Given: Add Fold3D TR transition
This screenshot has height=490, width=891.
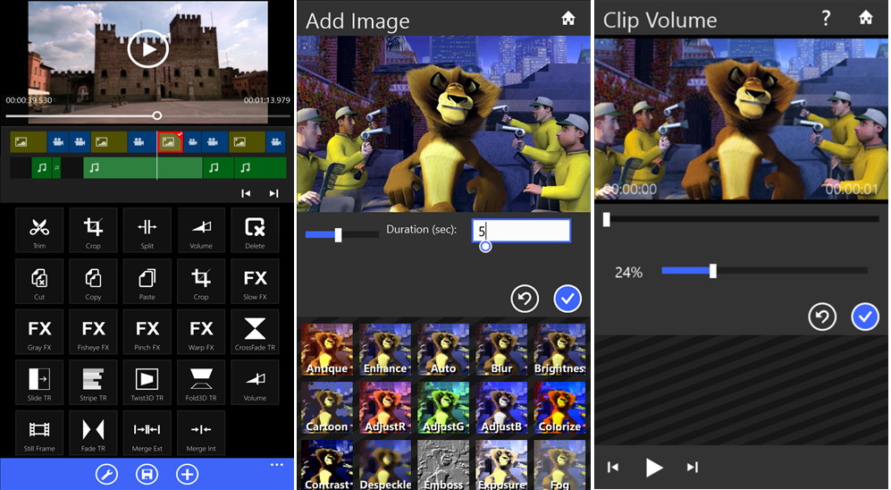Looking at the screenshot, I should (201, 382).
